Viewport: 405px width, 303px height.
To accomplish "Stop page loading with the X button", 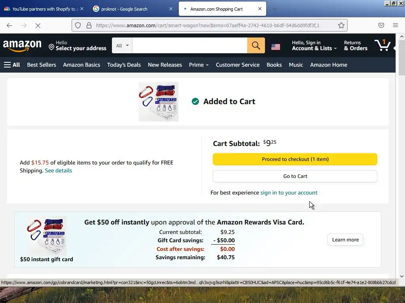I will (38, 25).
